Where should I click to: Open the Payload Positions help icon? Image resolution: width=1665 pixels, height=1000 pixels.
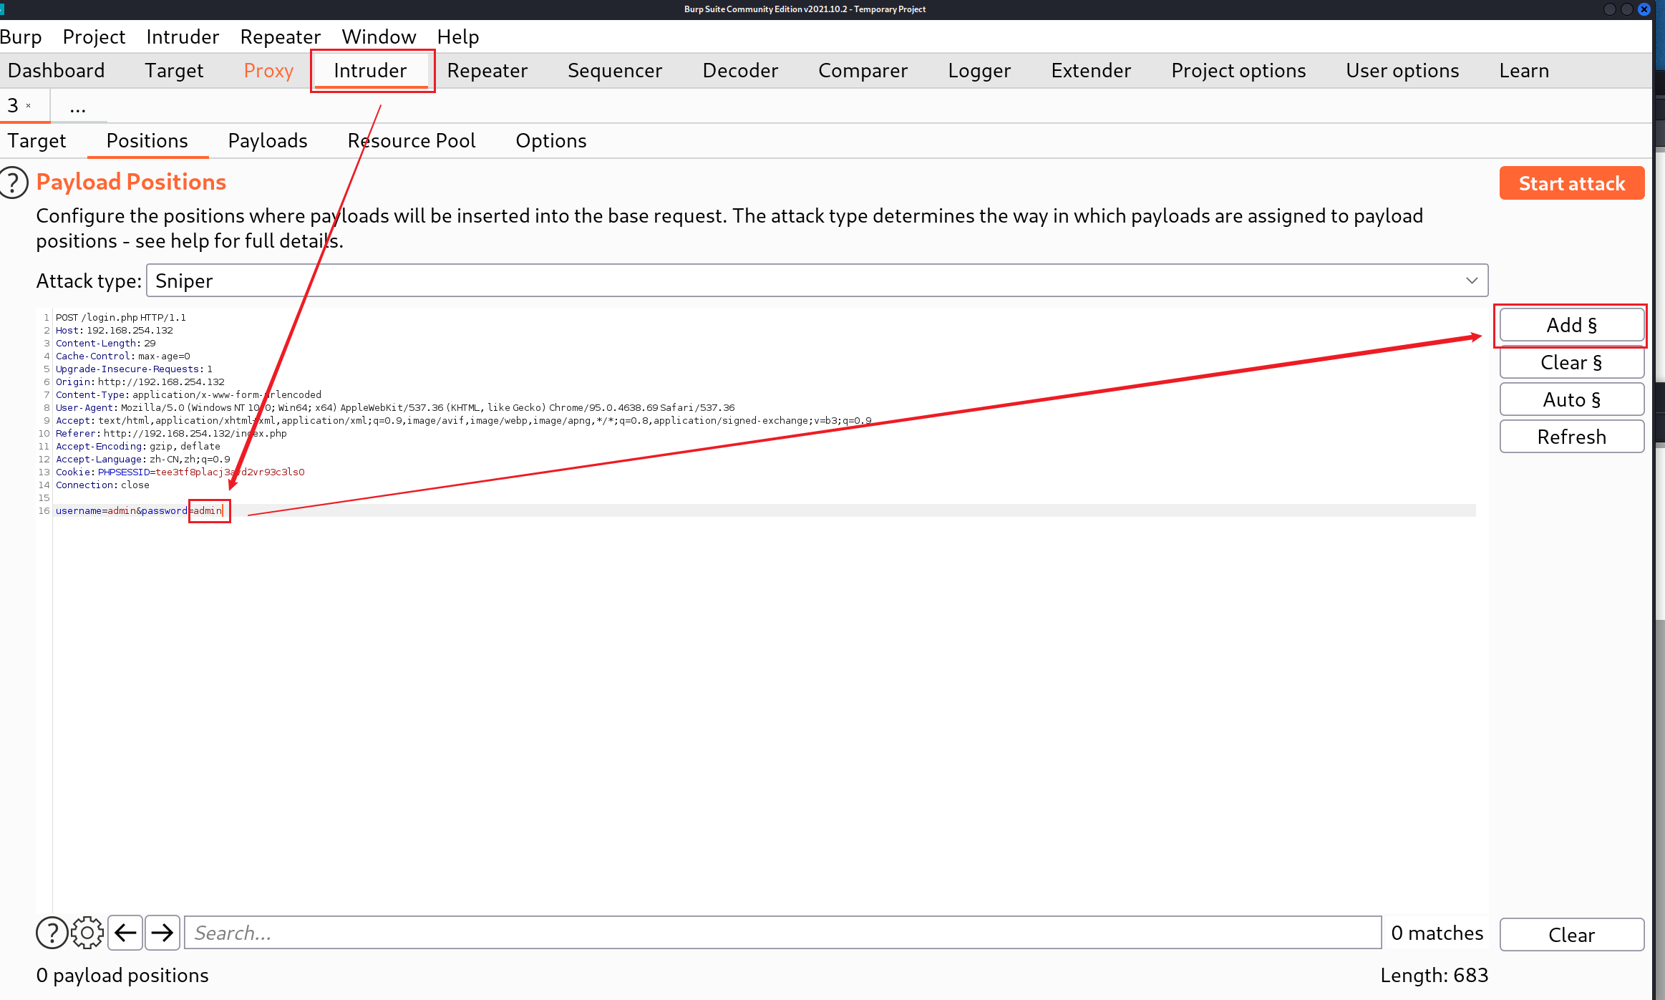point(13,183)
